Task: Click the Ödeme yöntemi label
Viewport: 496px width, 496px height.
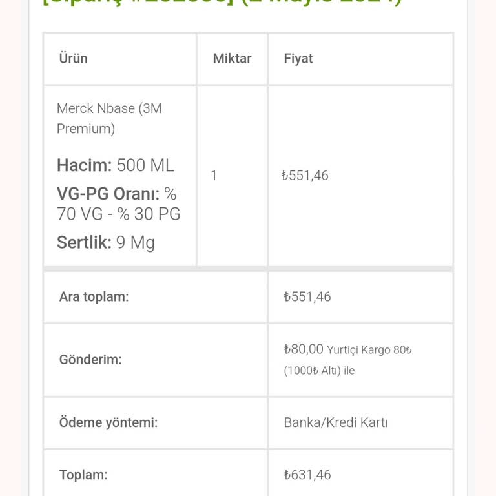Action: pyautogui.click(x=108, y=423)
